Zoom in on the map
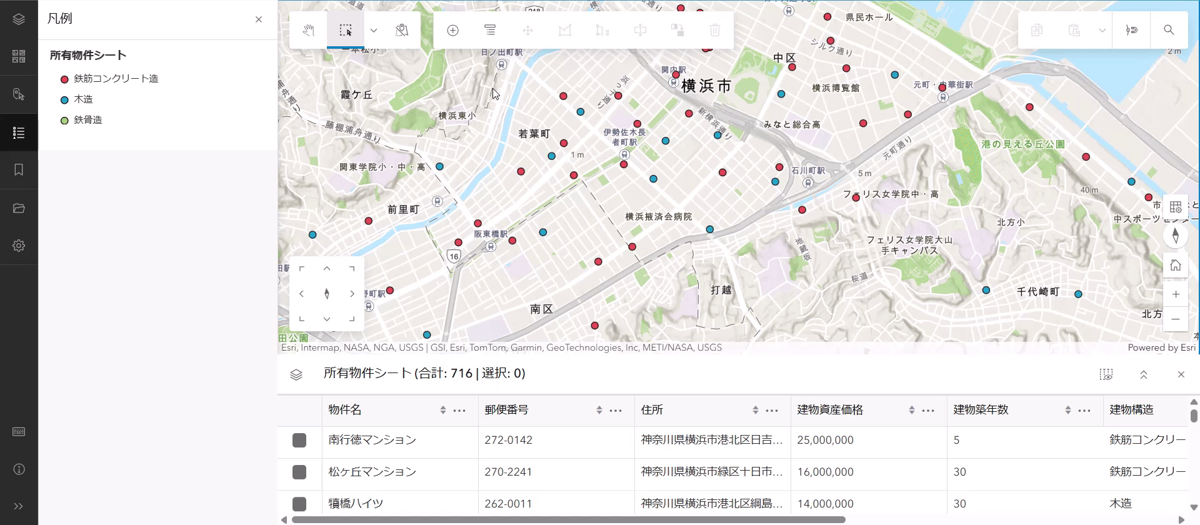This screenshot has height=525, width=1200. click(x=1176, y=294)
